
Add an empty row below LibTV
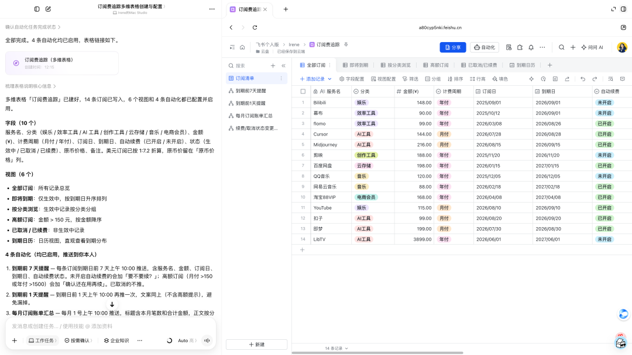303,250
